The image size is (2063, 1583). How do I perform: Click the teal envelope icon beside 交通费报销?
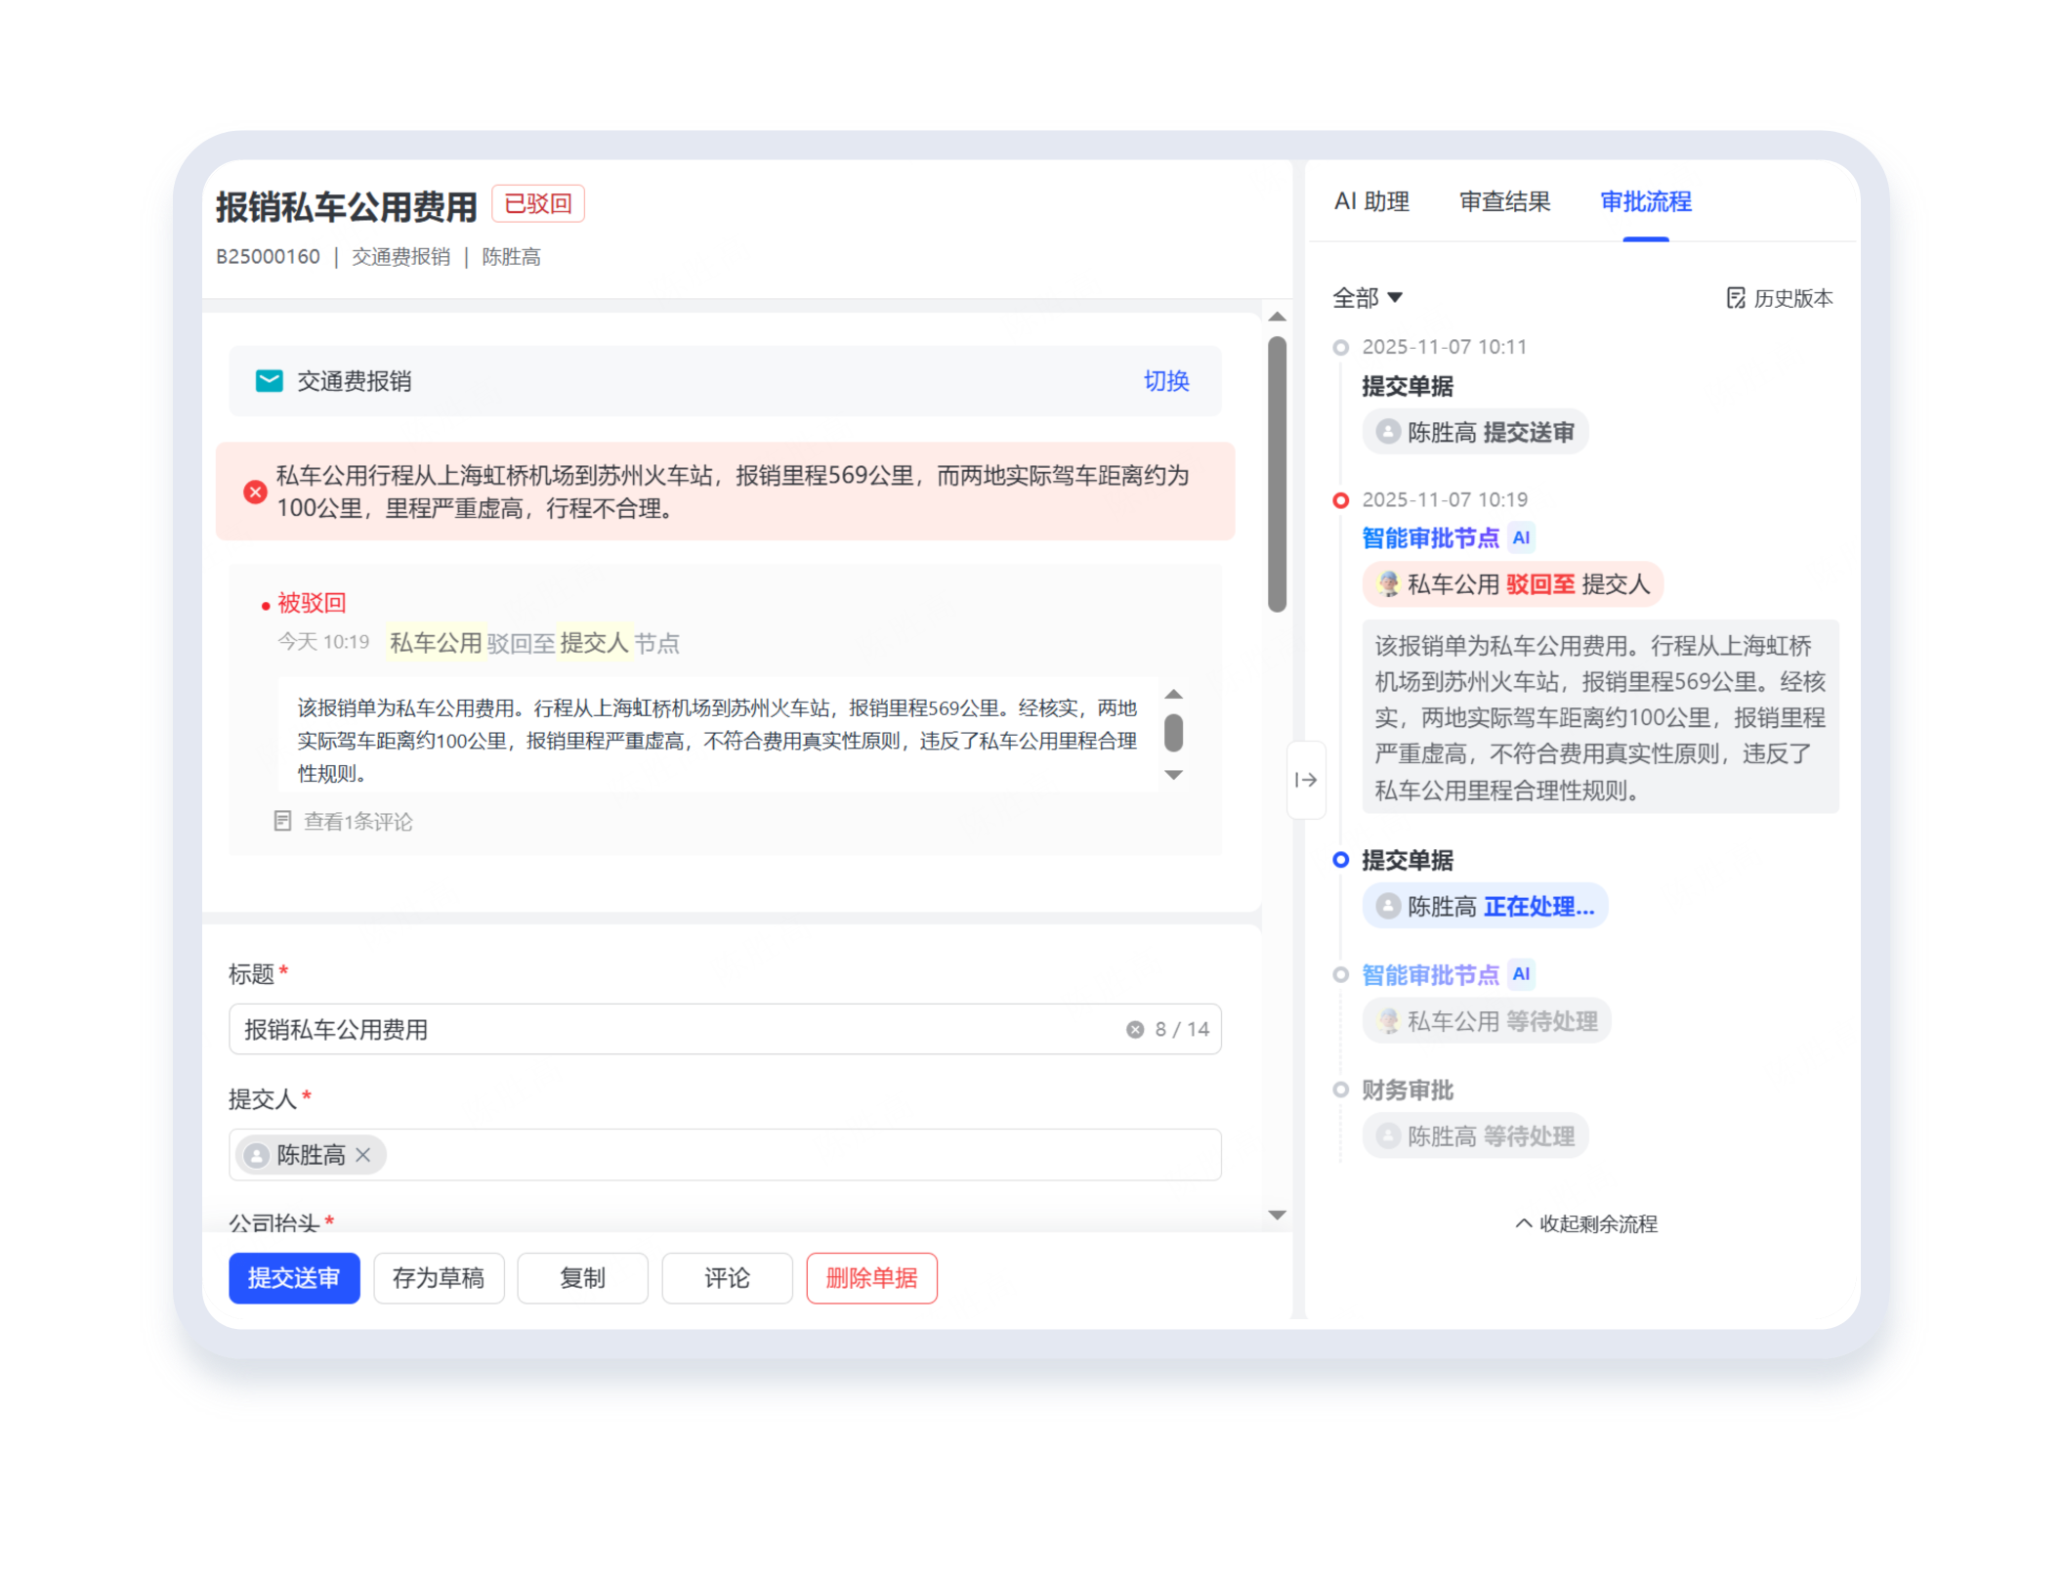point(269,381)
